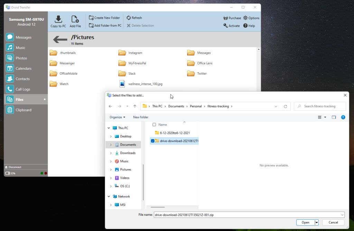
Task: Collapse the This PC tree node
Action: point(109,128)
